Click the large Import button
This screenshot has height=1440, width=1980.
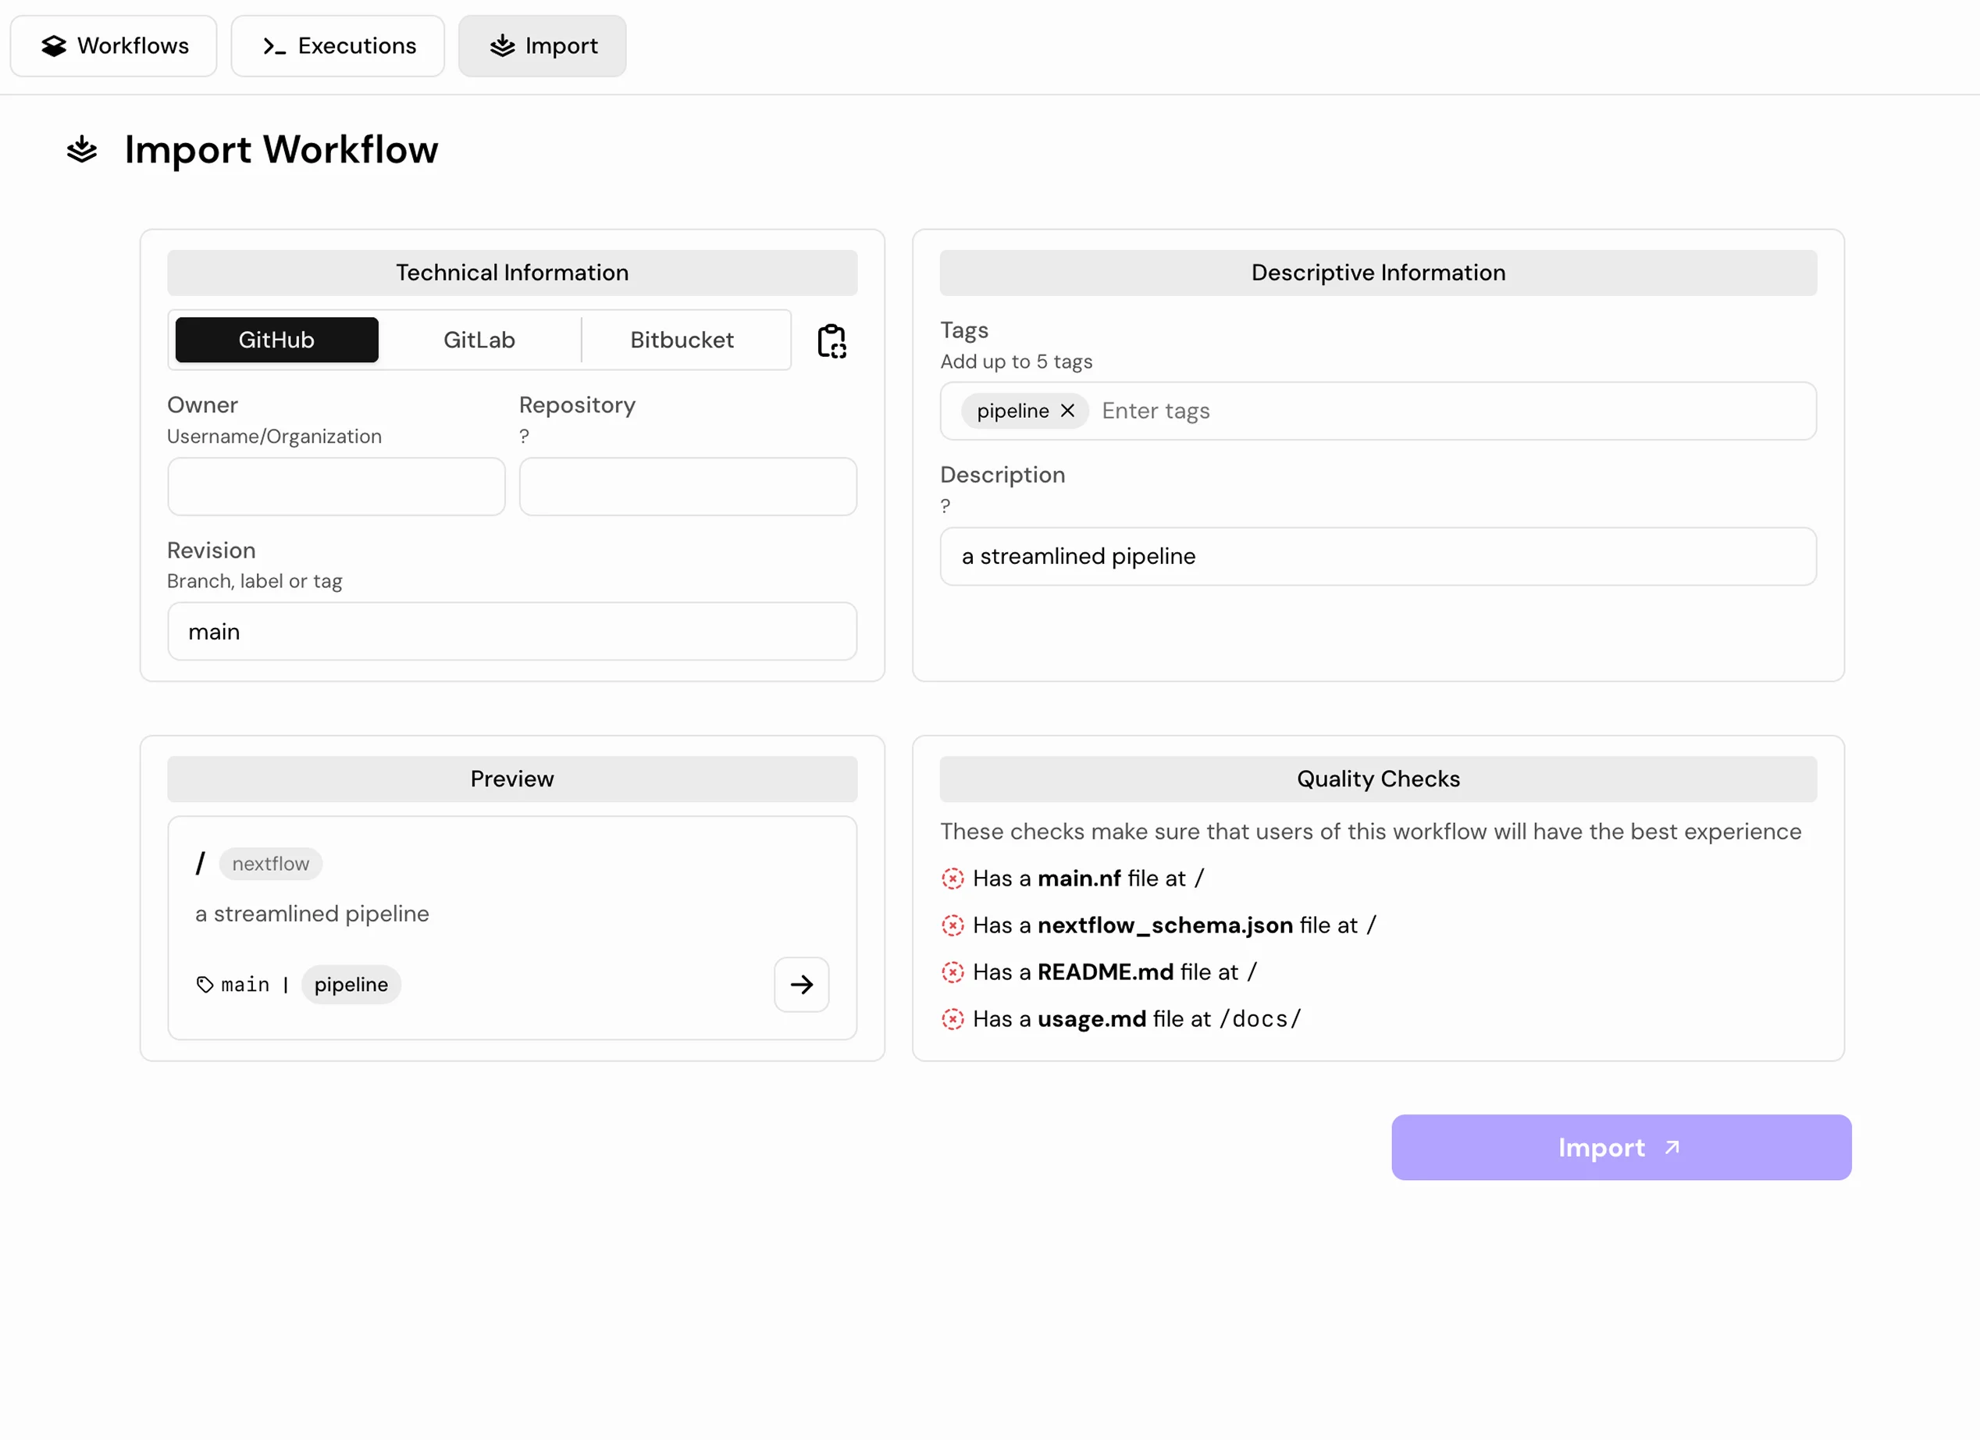[x=1621, y=1147]
